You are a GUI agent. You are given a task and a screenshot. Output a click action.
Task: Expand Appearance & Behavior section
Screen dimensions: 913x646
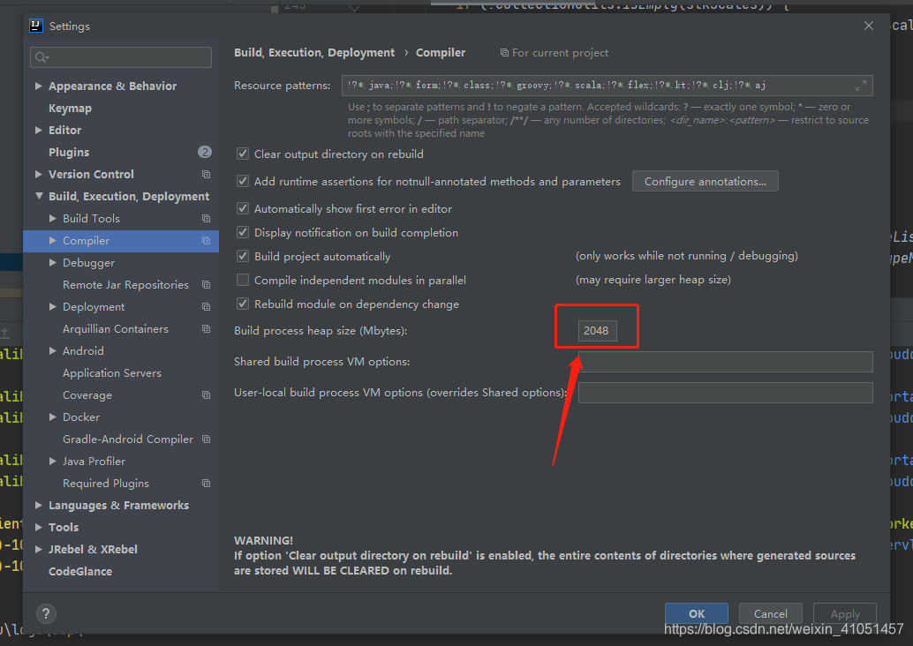click(39, 86)
